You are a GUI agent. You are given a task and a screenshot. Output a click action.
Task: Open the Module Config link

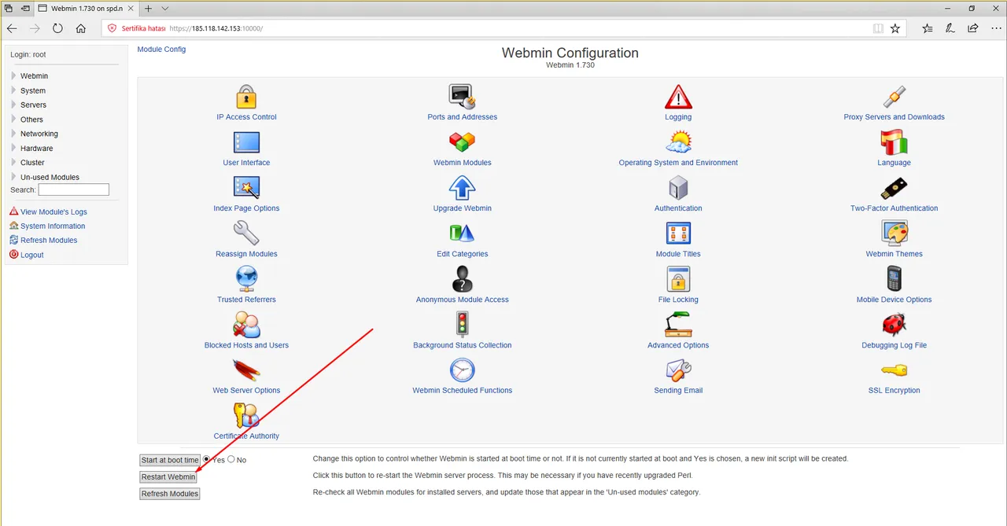161,49
